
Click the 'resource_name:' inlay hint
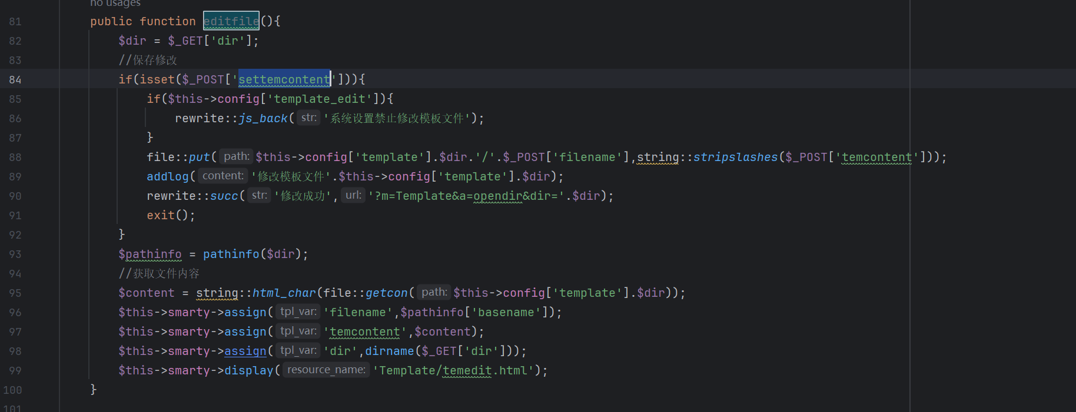coord(326,370)
